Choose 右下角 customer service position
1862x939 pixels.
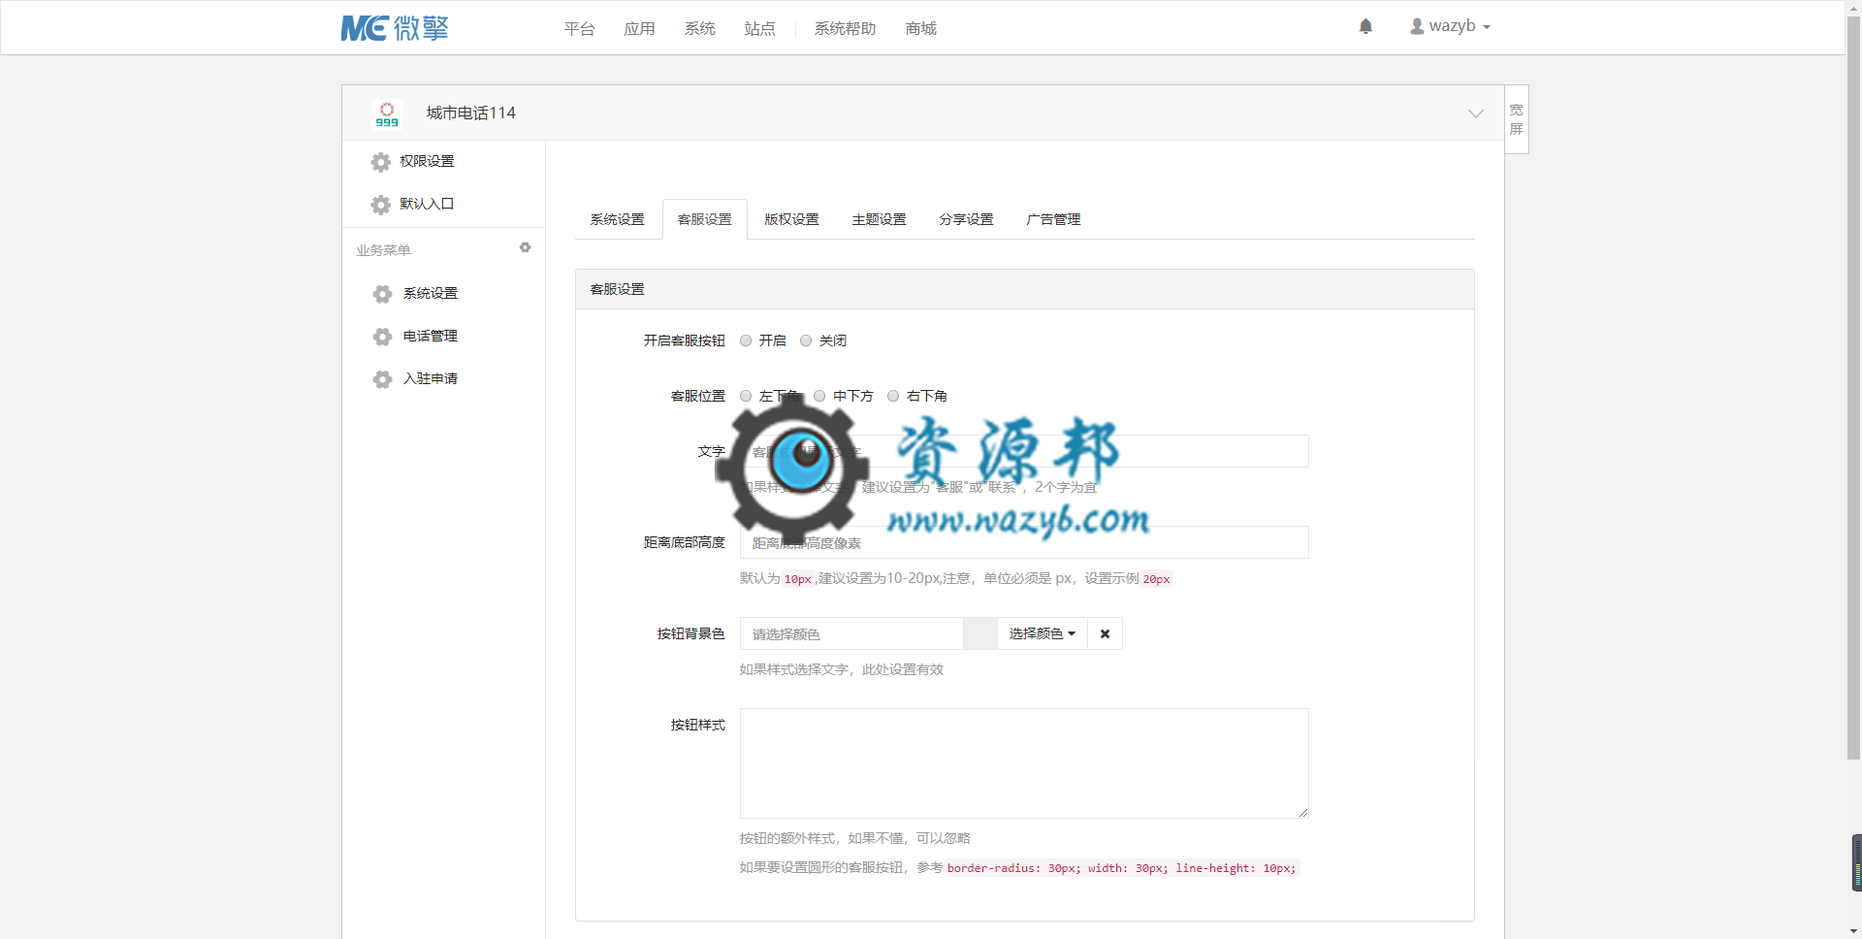[893, 396]
